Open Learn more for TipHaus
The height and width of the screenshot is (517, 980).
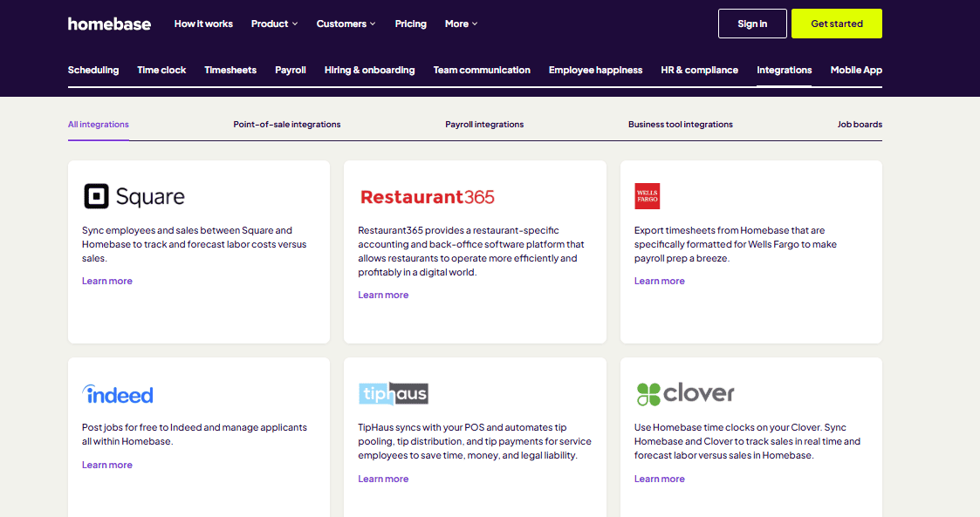383,479
